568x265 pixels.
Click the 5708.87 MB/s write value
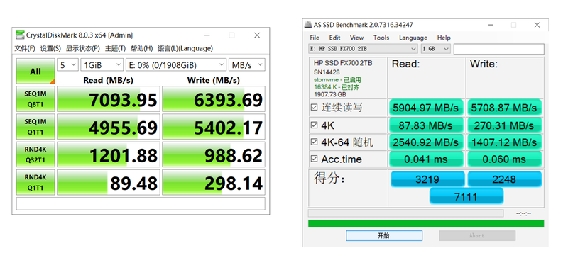point(504,108)
